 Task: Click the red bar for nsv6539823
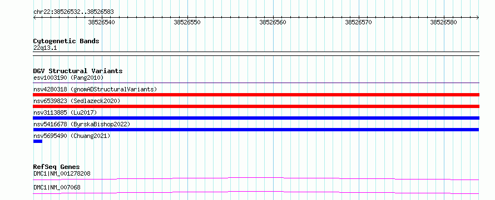tap(256, 106)
